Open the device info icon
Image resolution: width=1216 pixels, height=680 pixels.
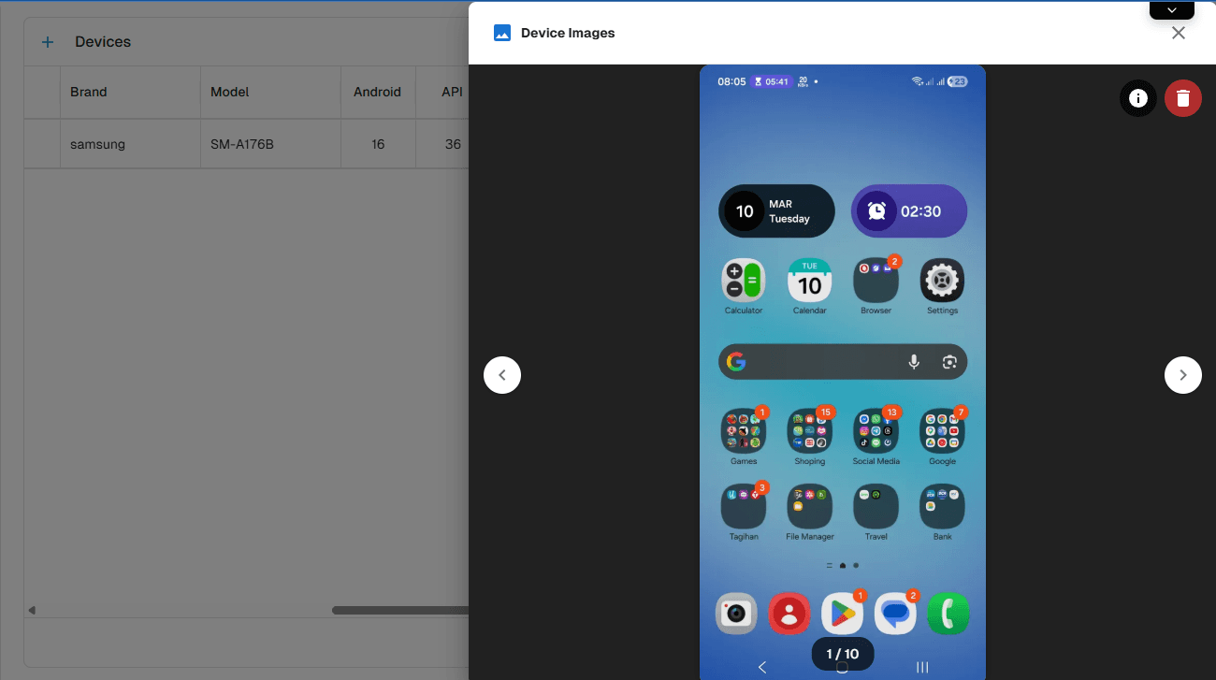pyautogui.click(x=1138, y=97)
